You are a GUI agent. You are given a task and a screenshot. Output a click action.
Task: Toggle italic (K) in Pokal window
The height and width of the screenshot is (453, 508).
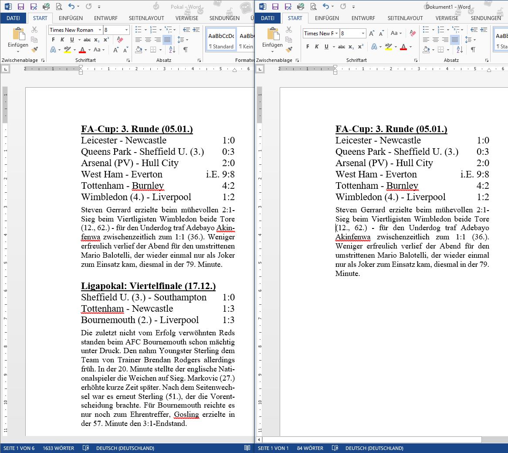(x=62, y=40)
